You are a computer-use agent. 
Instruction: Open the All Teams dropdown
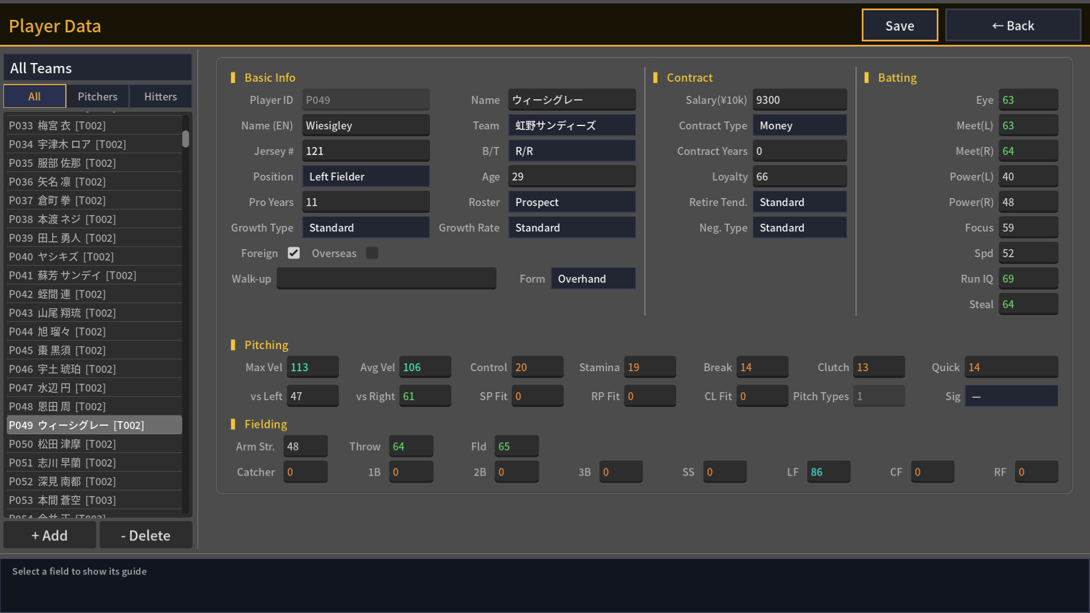point(98,68)
